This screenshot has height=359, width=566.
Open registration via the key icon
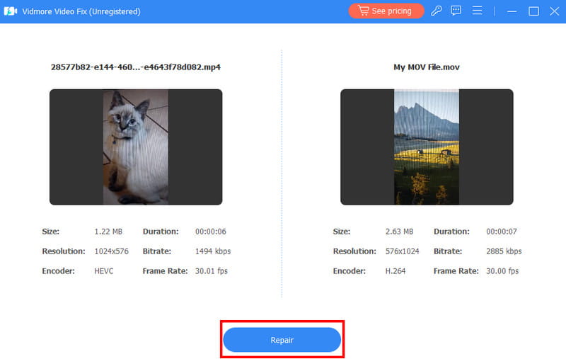[437, 11]
